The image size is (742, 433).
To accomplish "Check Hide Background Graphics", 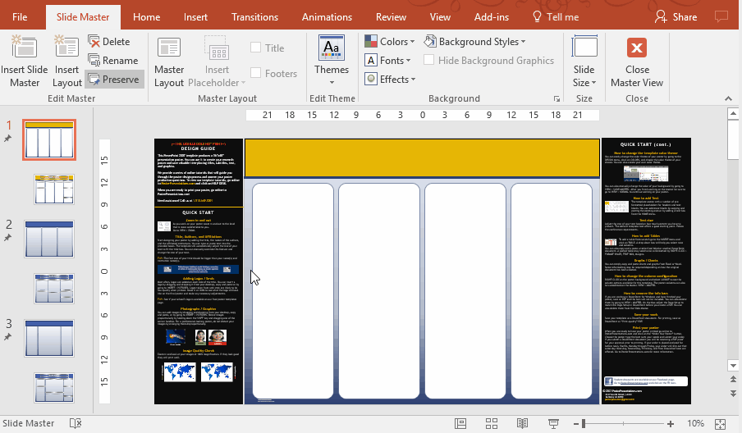I will [x=428, y=60].
